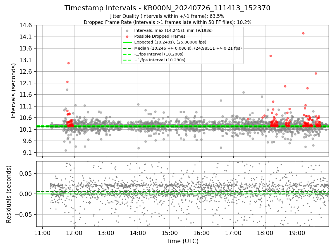
Task: Click the '13:00' x-axis tick label
Action: 106,233
